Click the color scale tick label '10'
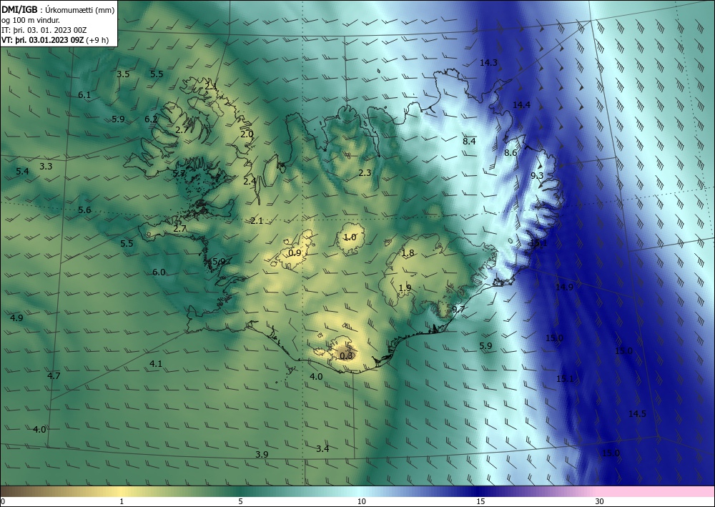The image size is (715, 507). click(x=361, y=502)
